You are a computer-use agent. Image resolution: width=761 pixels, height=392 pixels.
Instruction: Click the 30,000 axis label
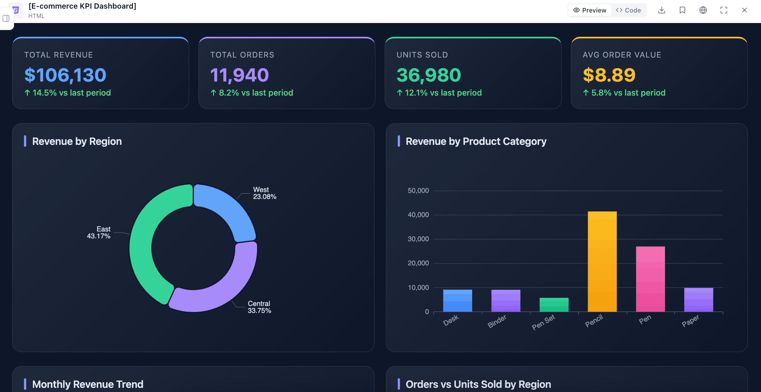418,239
